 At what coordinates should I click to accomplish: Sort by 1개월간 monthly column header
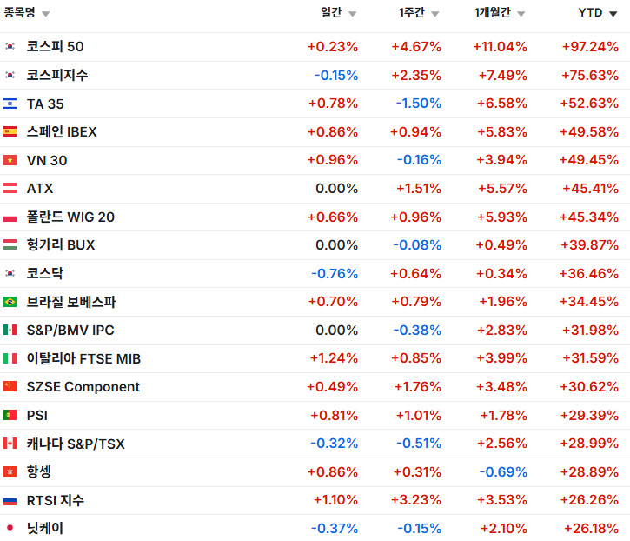499,13
